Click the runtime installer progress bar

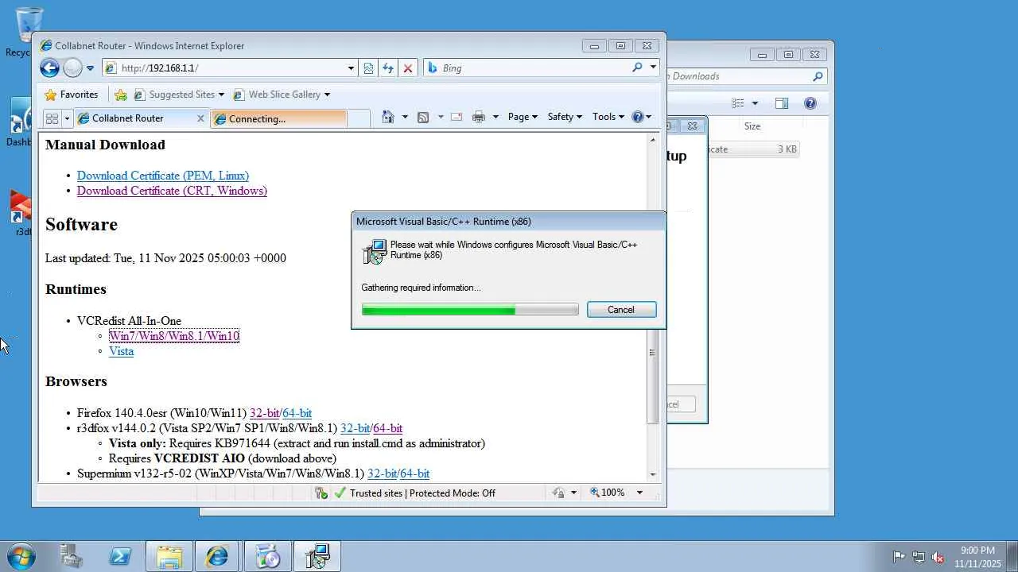click(470, 310)
